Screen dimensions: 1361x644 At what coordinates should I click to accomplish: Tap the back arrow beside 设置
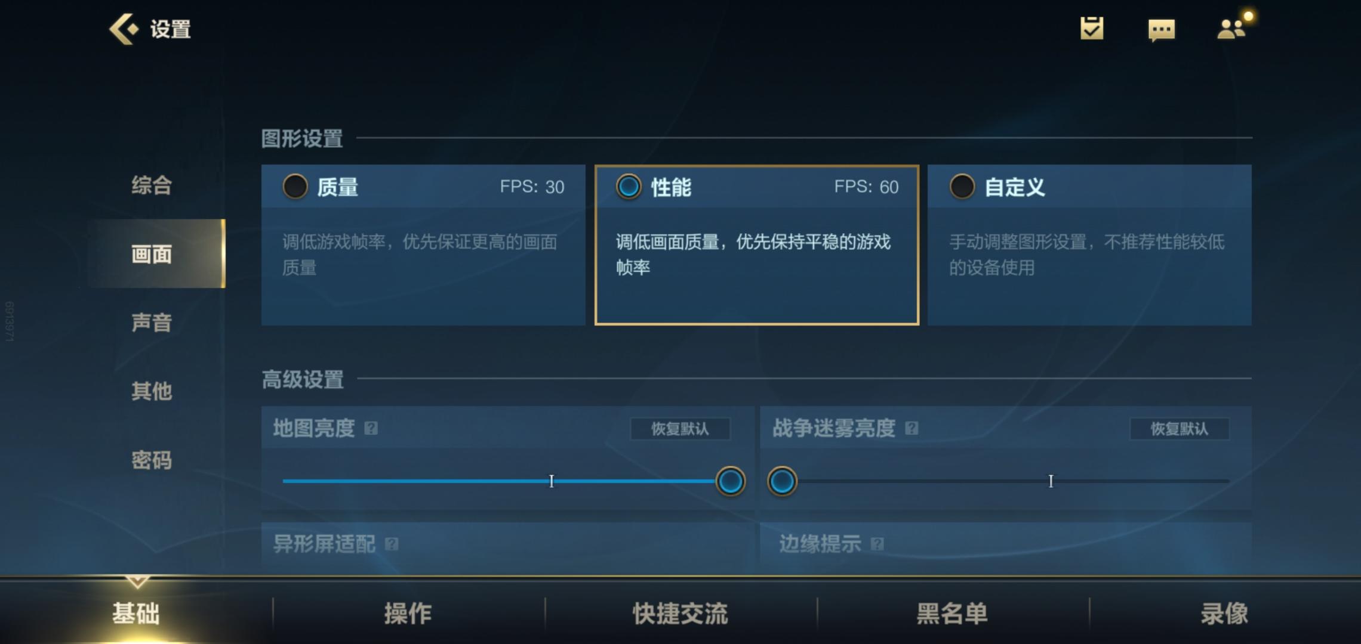(124, 29)
